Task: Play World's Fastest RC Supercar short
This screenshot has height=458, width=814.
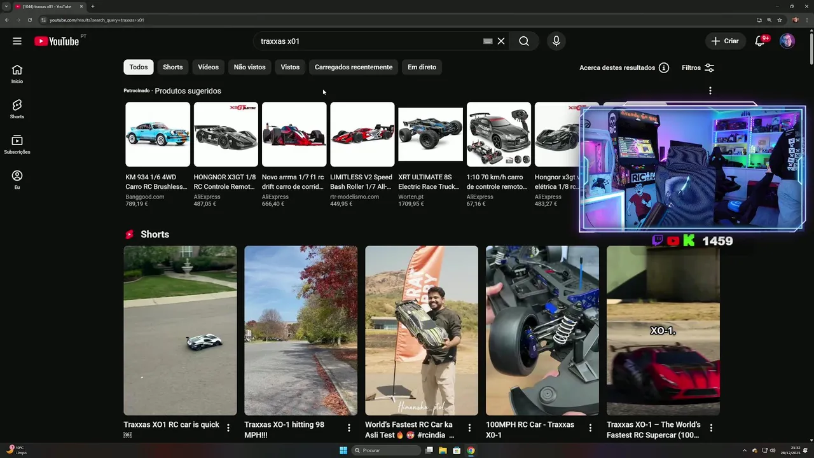Action: [x=663, y=331]
